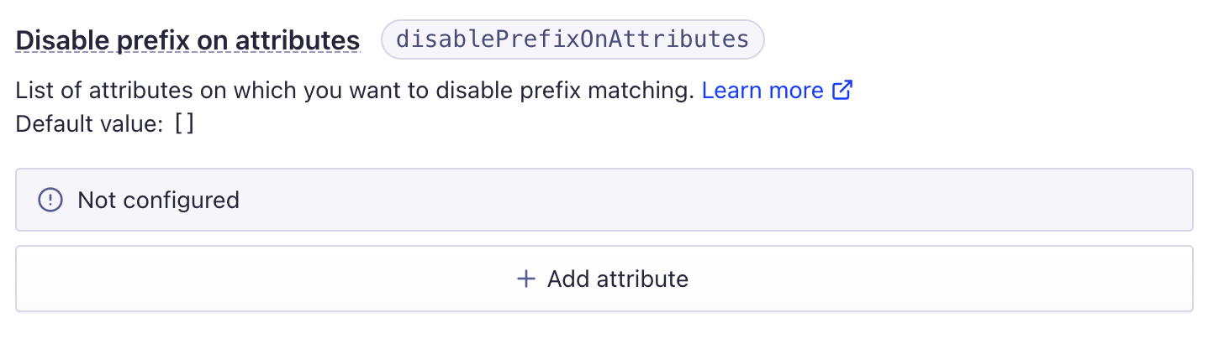This screenshot has width=1219, height=344.
Task: Click the Not configured text label
Action: tap(158, 201)
